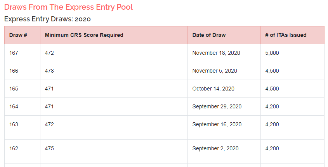Viewport: 328px width, 167px height.
Task: Select the 5,000 ITAs issued cell
Action: click(272, 53)
